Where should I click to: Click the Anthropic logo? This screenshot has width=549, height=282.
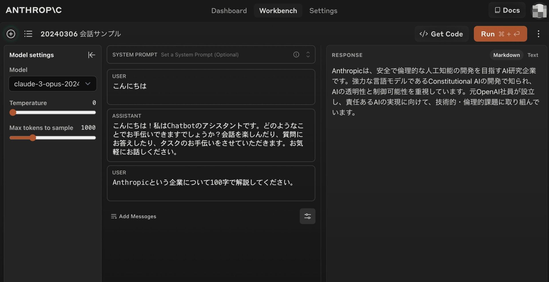pos(34,10)
